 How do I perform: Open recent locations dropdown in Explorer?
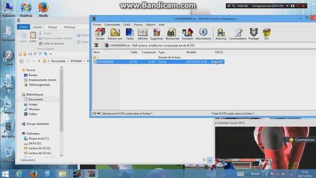(34, 61)
